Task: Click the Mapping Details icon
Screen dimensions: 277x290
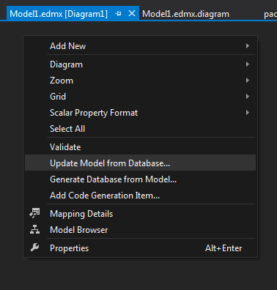Action: click(x=35, y=213)
